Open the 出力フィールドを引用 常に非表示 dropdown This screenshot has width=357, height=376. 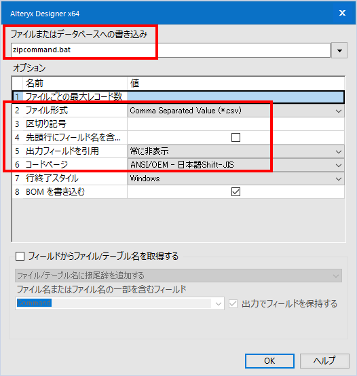click(x=236, y=151)
